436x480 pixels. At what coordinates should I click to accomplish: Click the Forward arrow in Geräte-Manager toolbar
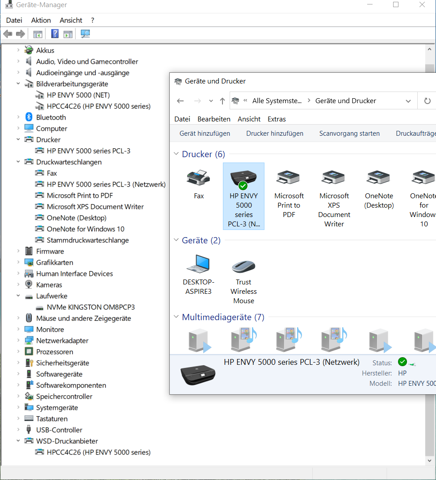point(21,34)
